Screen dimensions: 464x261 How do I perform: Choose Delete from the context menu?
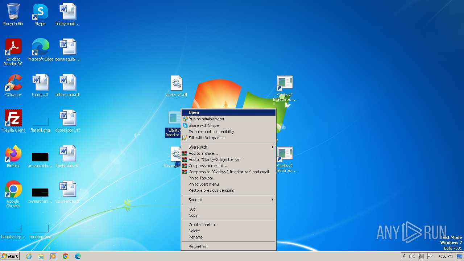(228, 231)
